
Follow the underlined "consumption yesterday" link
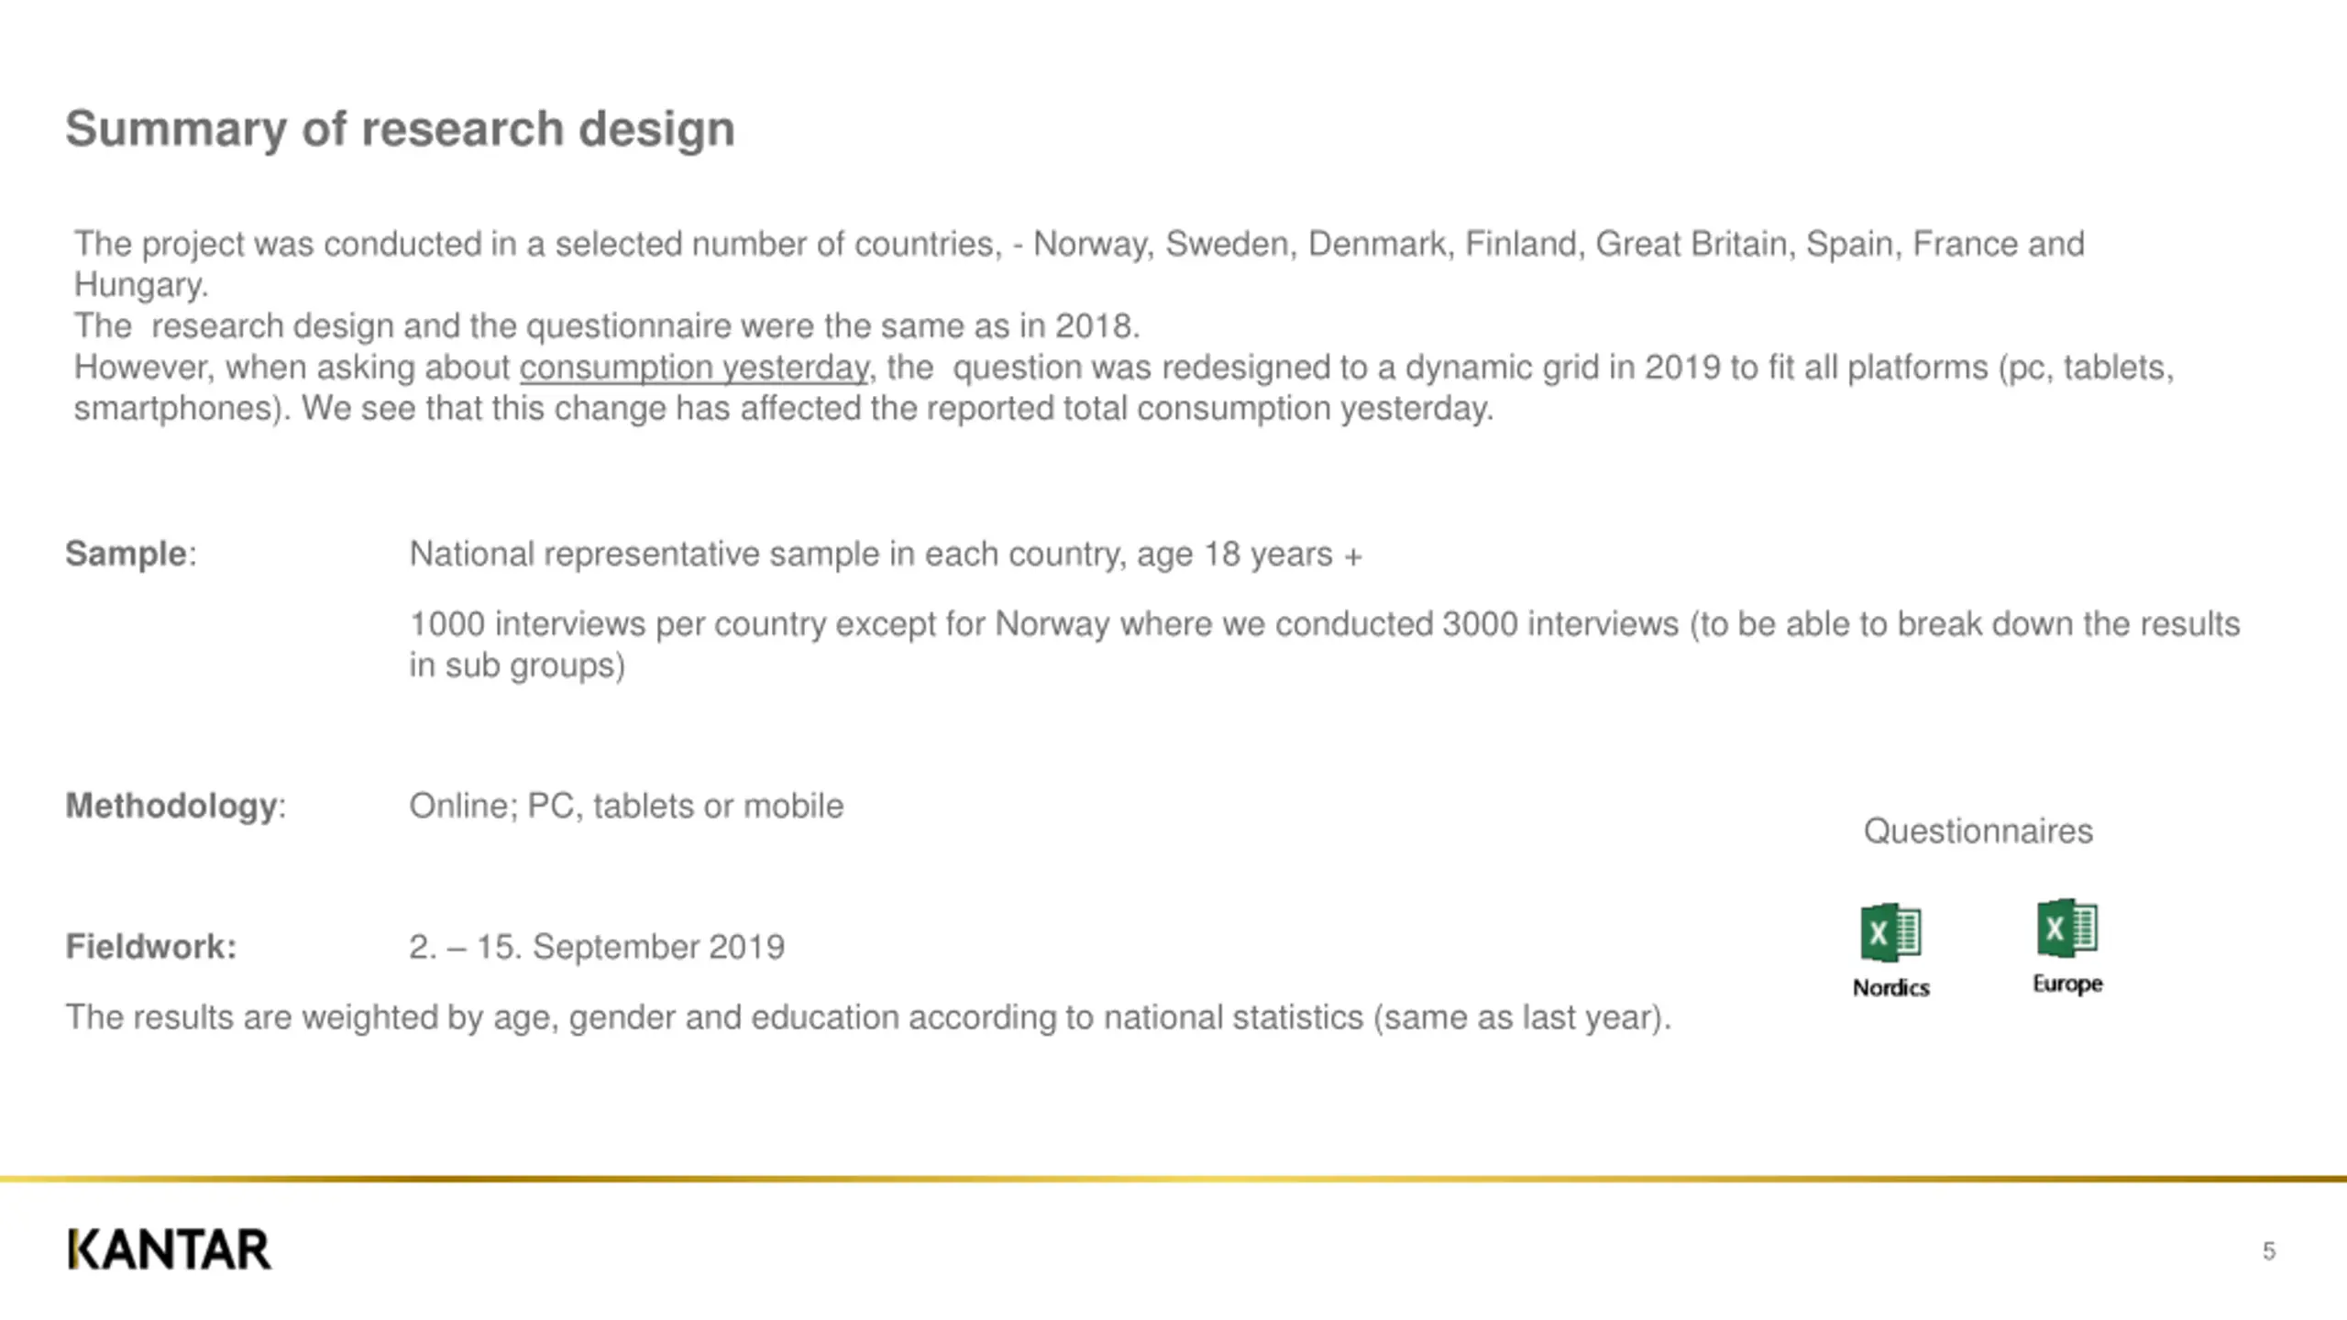[694, 368]
